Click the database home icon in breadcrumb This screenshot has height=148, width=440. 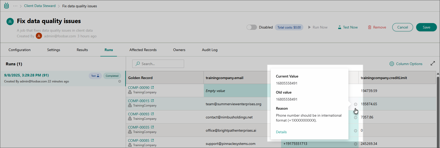[x=6, y=6]
